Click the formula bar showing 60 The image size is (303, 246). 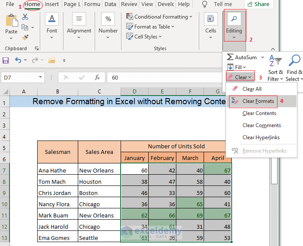click(164, 77)
